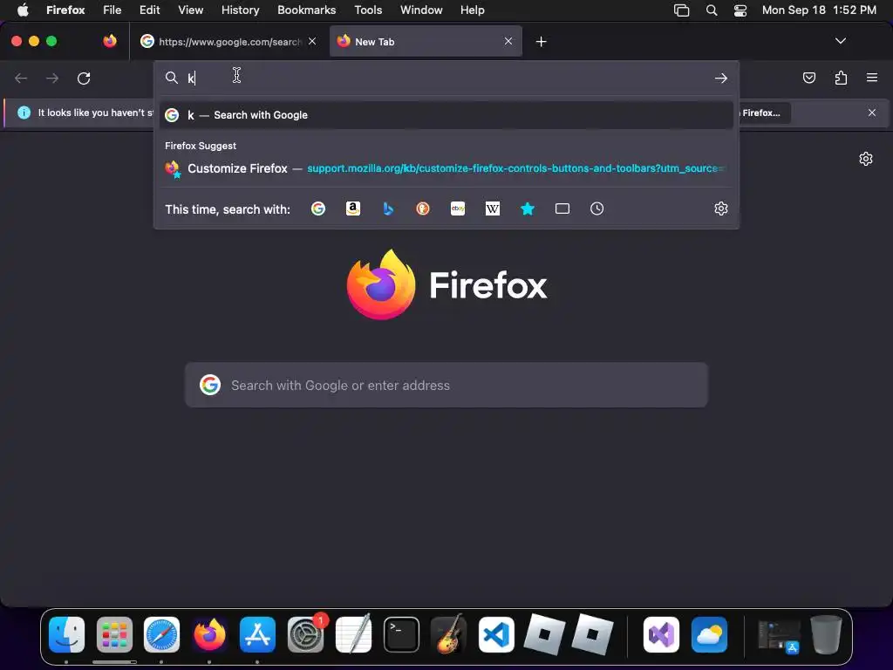This screenshot has width=893, height=670.
Task: Open TextEdit from the Dock
Action: click(353, 635)
